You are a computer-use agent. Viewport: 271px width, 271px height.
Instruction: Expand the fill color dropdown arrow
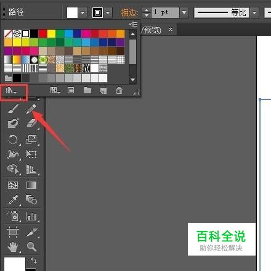point(83,13)
